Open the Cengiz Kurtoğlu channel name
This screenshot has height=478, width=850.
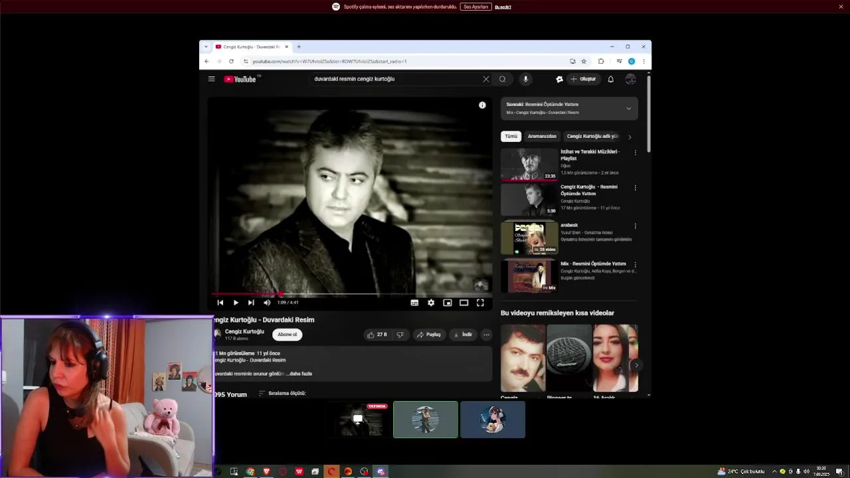[x=244, y=331]
